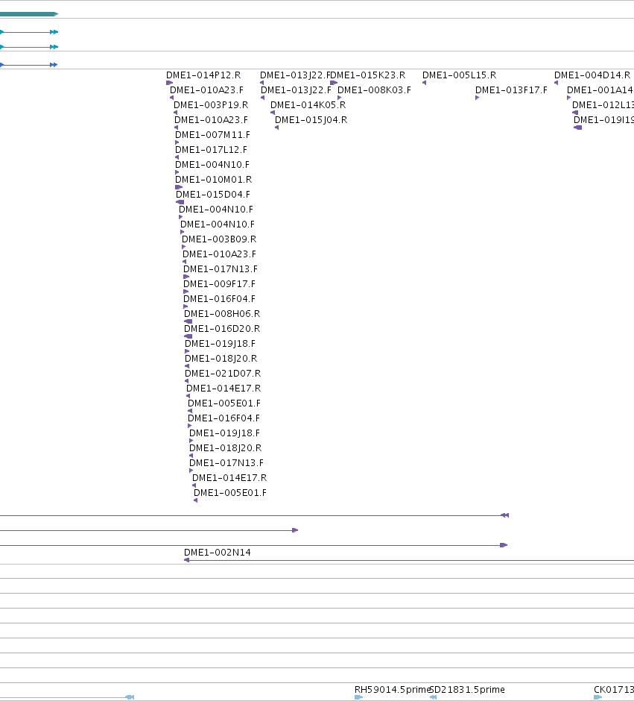
Task: Select the DME1-014P12.R feature label
Action: [x=203, y=75]
